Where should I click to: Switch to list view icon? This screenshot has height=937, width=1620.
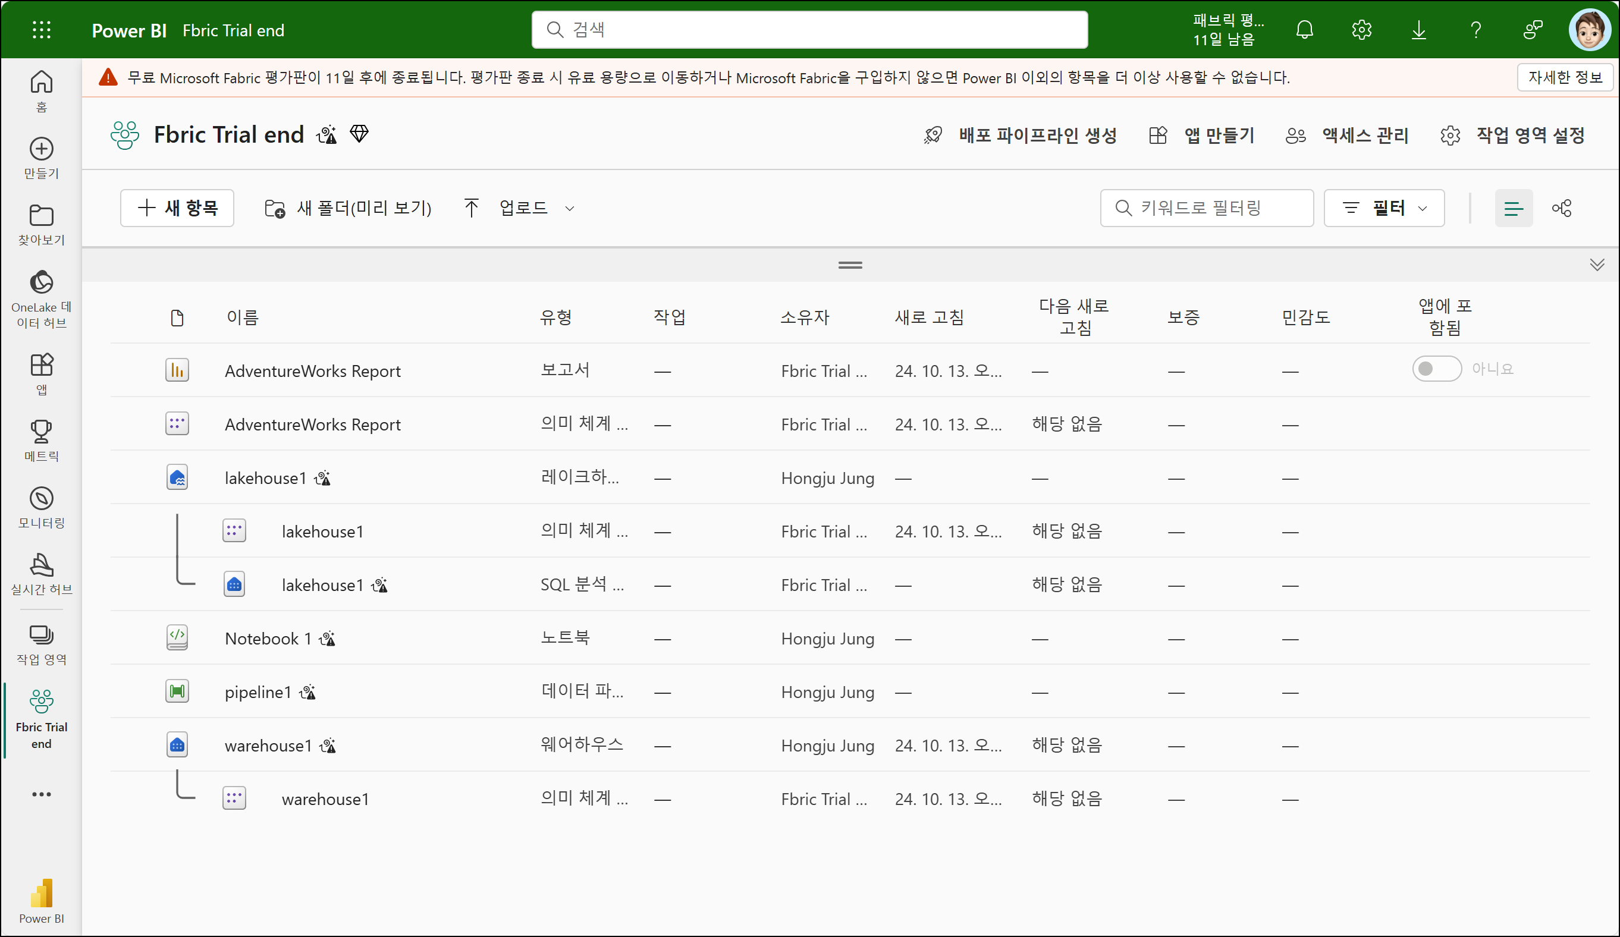[1514, 208]
